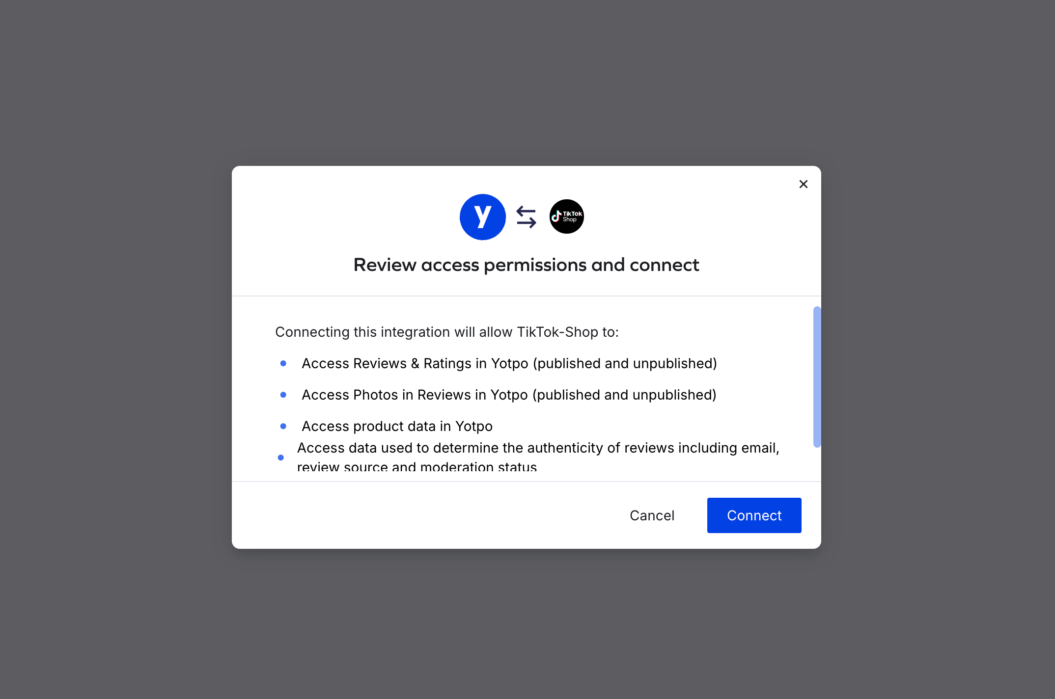1055x699 pixels.
Task: Select 'Access data used to determine authenticity' item
Action: pos(538,448)
